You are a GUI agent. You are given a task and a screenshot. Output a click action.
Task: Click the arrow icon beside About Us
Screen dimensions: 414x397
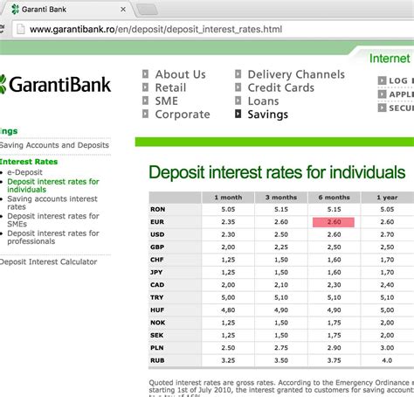click(145, 74)
